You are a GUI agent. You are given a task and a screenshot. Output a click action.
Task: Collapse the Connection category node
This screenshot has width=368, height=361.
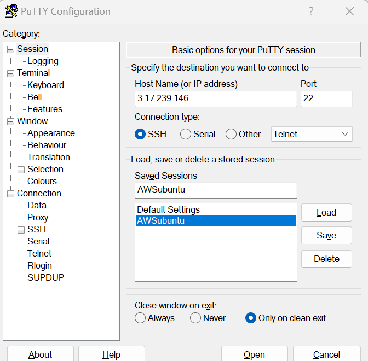[x=10, y=194]
